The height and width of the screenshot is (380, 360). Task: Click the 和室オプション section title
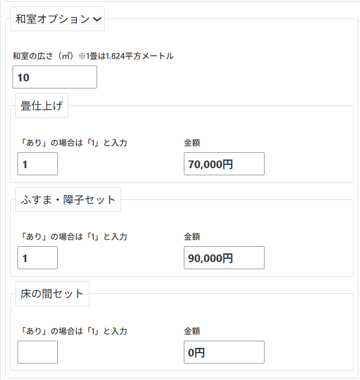52,19
